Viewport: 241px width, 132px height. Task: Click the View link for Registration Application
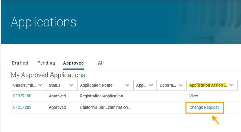[x=194, y=96]
